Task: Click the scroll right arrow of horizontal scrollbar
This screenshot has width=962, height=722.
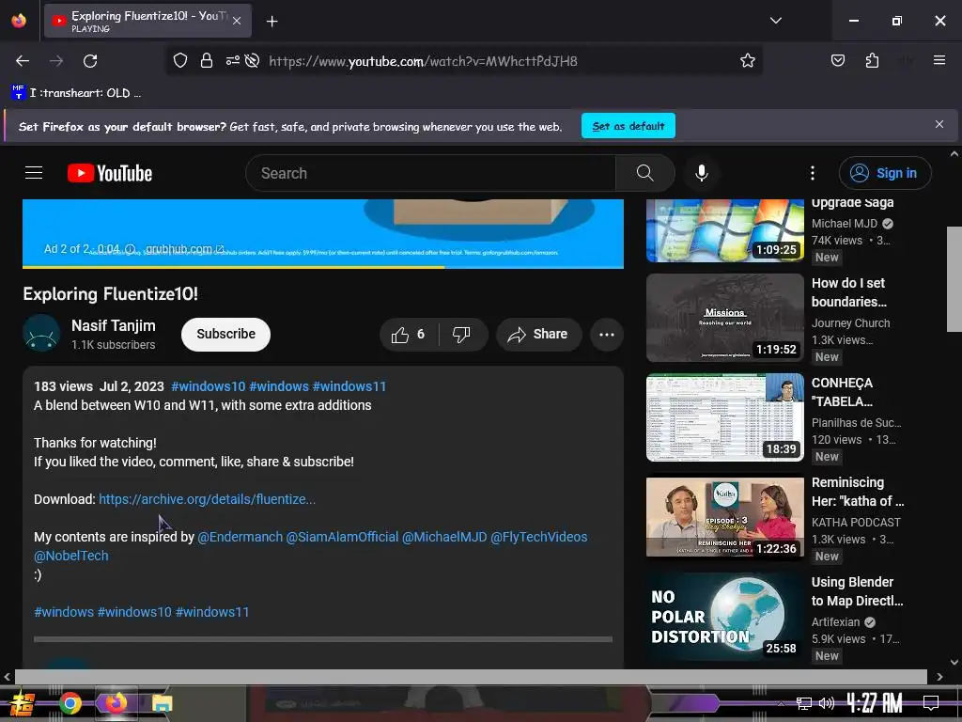Action: point(939,677)
